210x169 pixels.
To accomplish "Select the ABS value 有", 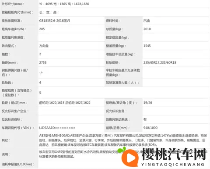I will coord(145,119).
